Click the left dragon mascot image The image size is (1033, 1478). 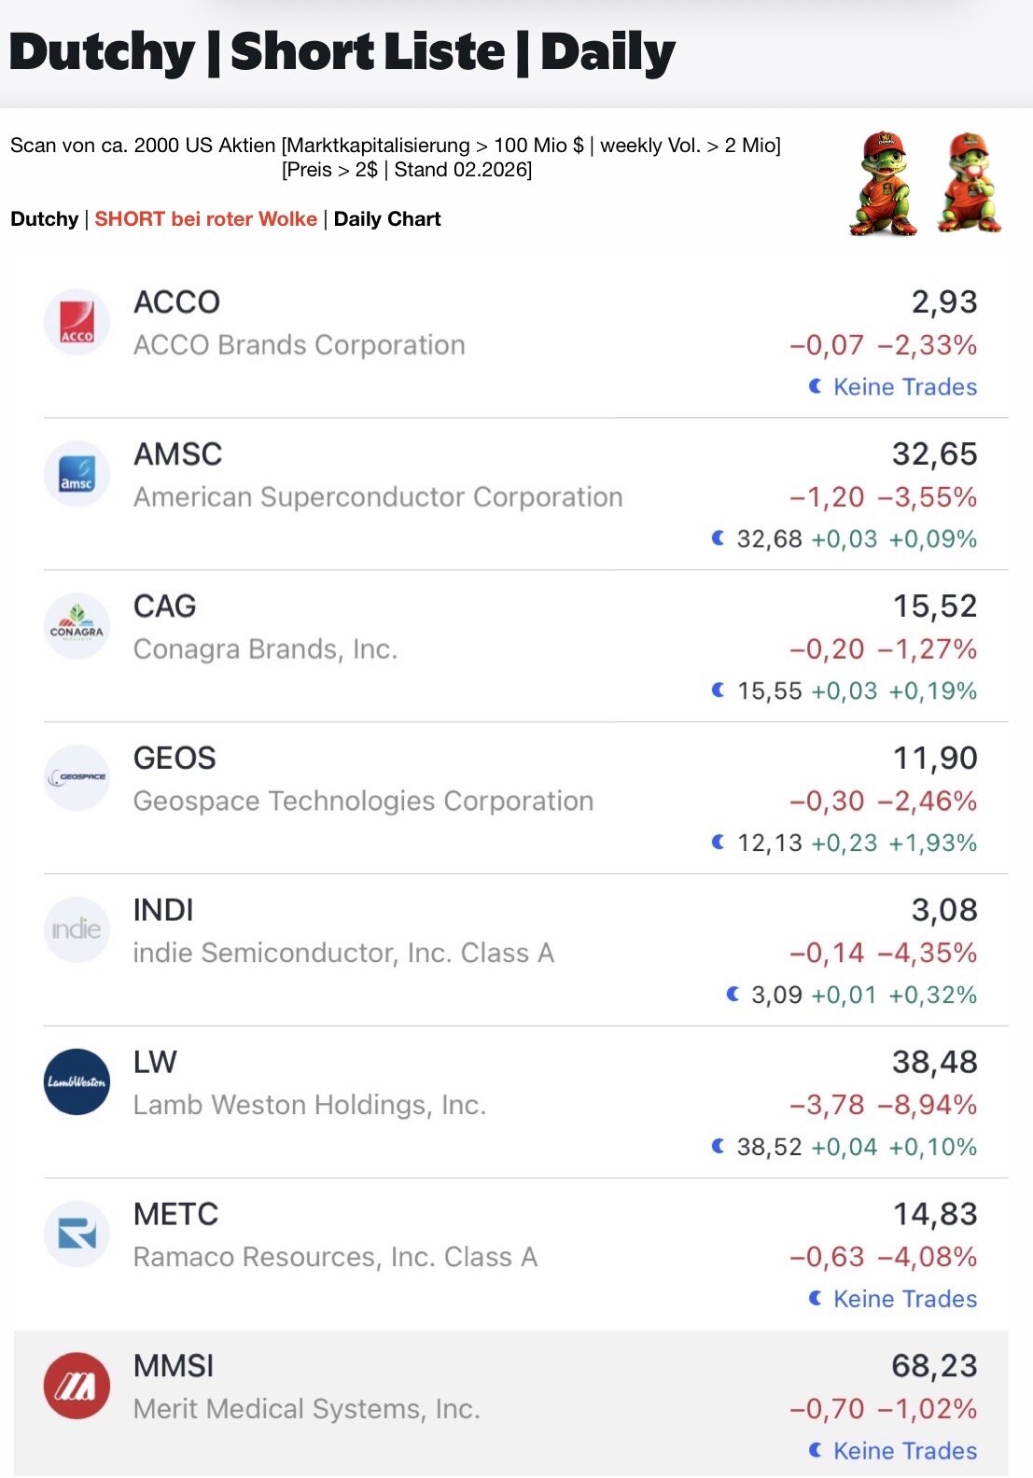[883, 183]
